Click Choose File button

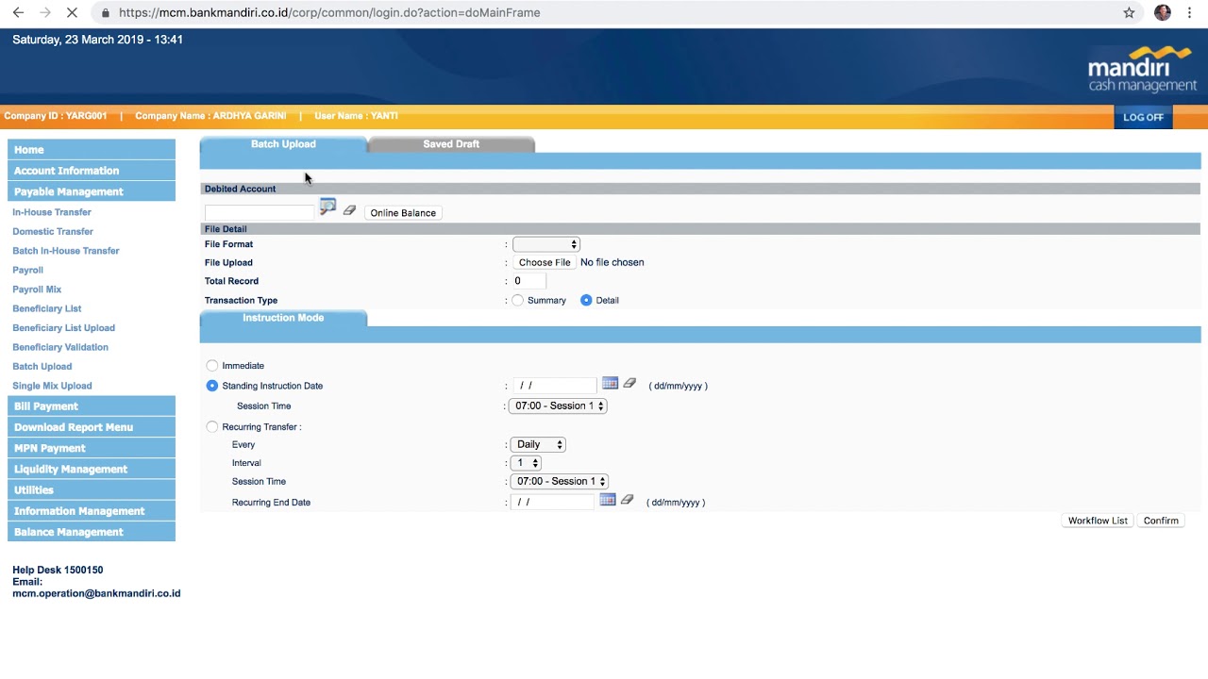point(545,262)
